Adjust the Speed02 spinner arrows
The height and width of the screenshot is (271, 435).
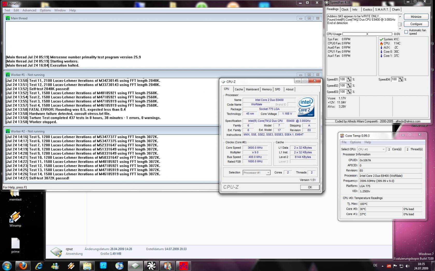click(349, 86)
